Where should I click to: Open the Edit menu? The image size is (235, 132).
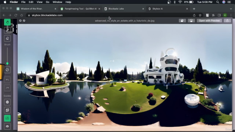click(x=31, y=2)
